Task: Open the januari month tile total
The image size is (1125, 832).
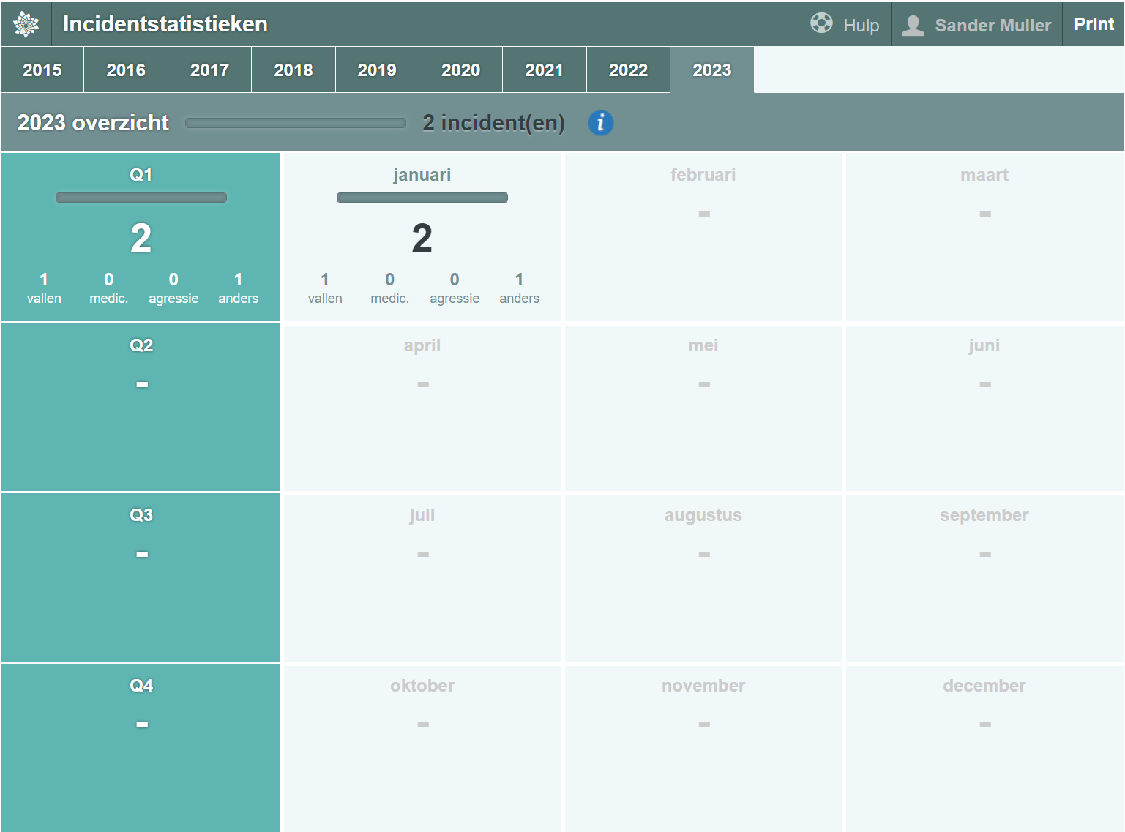Action: 422,239
